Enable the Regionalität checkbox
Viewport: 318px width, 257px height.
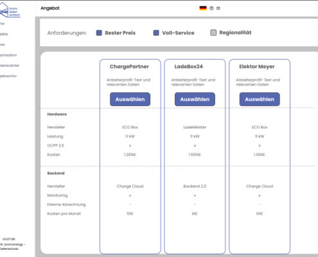[213, 33]
